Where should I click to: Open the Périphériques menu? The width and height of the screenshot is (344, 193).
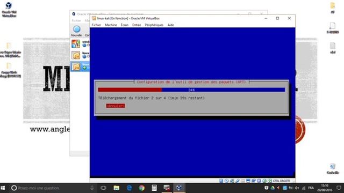tap(154, 25)
